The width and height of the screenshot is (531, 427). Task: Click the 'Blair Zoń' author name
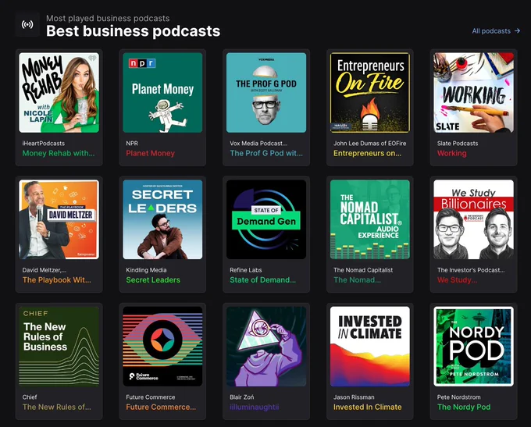click(x=242, y=397)
